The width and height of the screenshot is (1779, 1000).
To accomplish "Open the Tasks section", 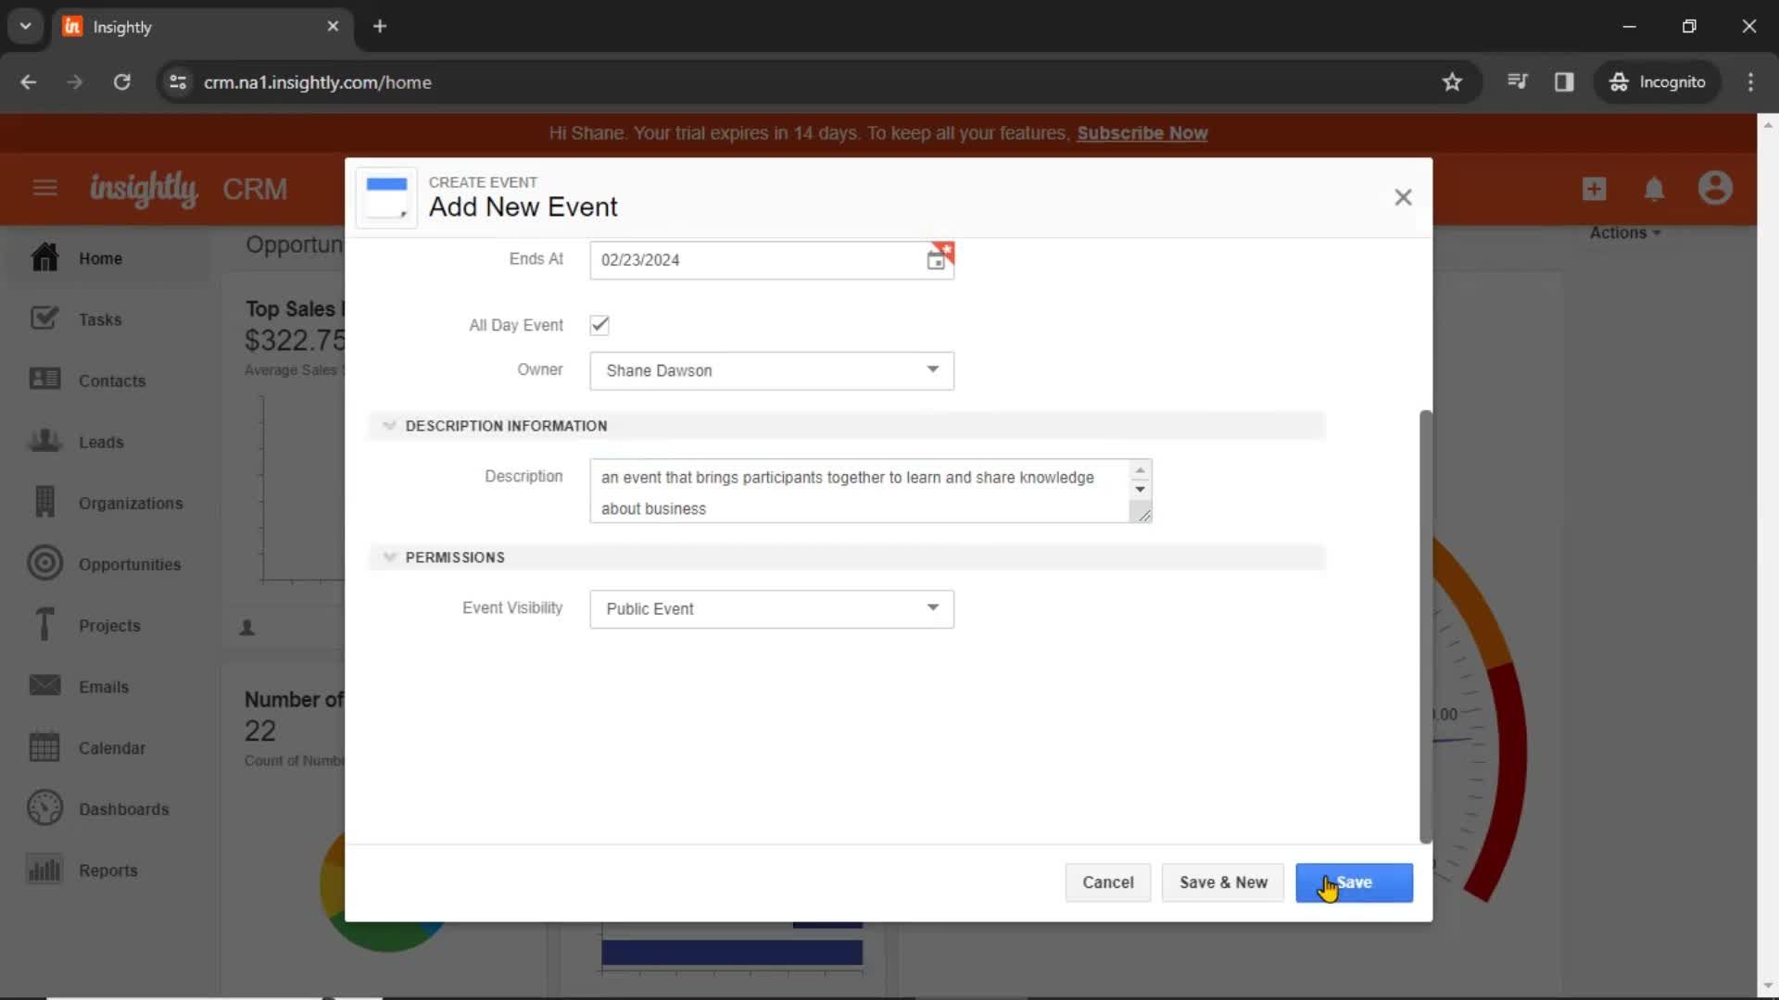I will click(100, 319).
